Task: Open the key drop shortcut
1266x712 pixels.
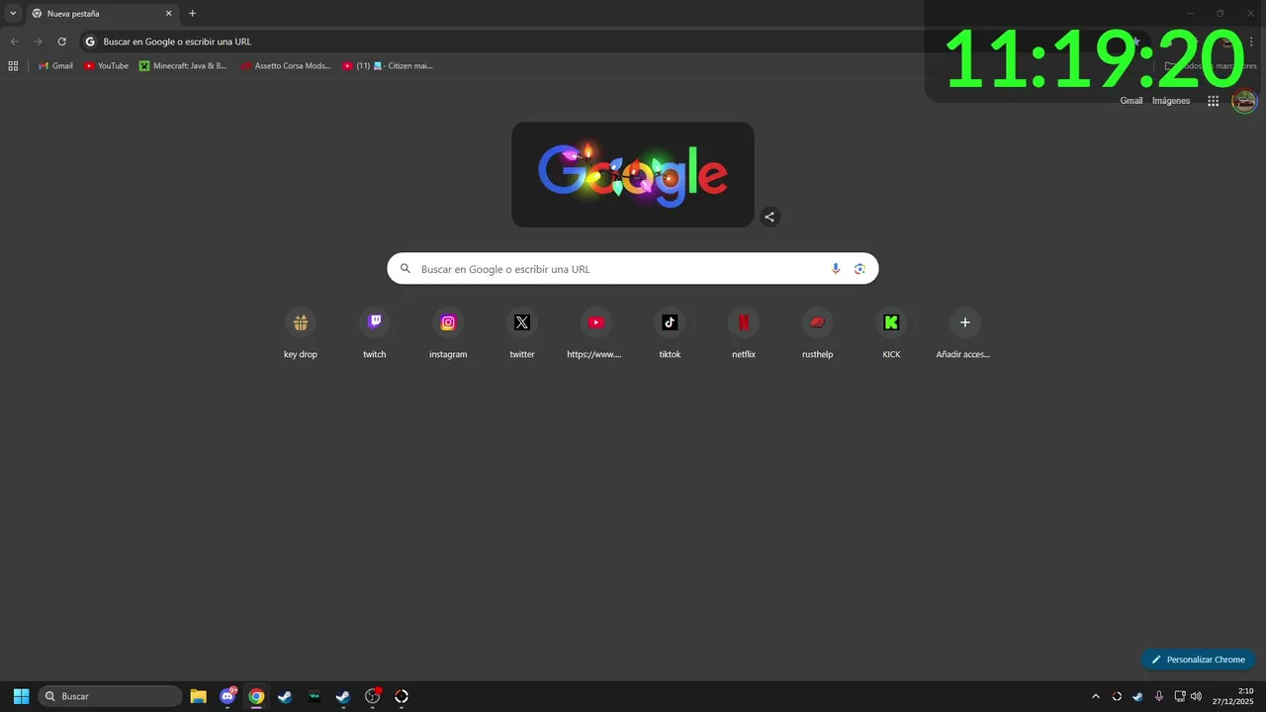Action: 301,333
